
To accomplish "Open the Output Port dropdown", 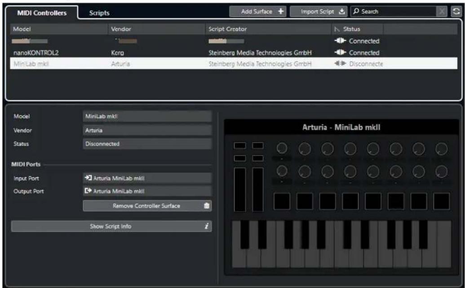I will click(147, 191).
